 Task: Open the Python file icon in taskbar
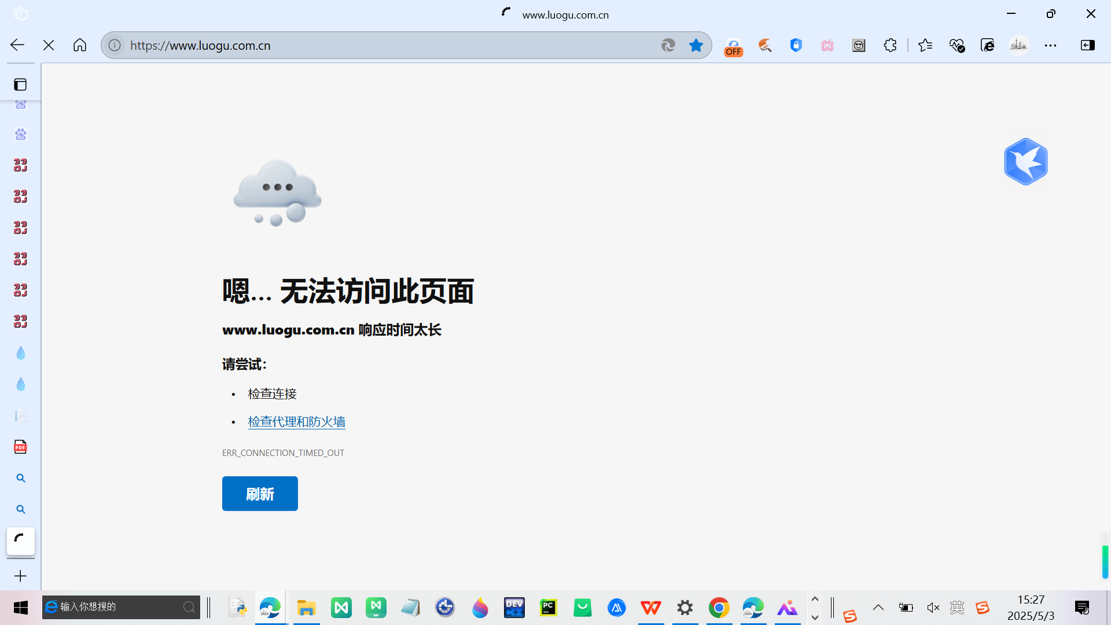237,608
